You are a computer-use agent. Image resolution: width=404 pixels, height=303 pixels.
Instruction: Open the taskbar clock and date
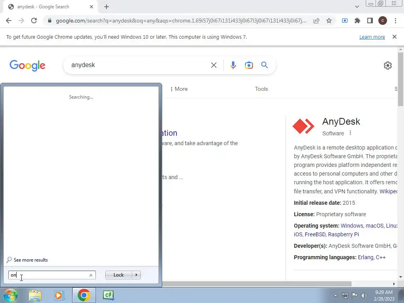pyautogui.click(x=384, y=296)
